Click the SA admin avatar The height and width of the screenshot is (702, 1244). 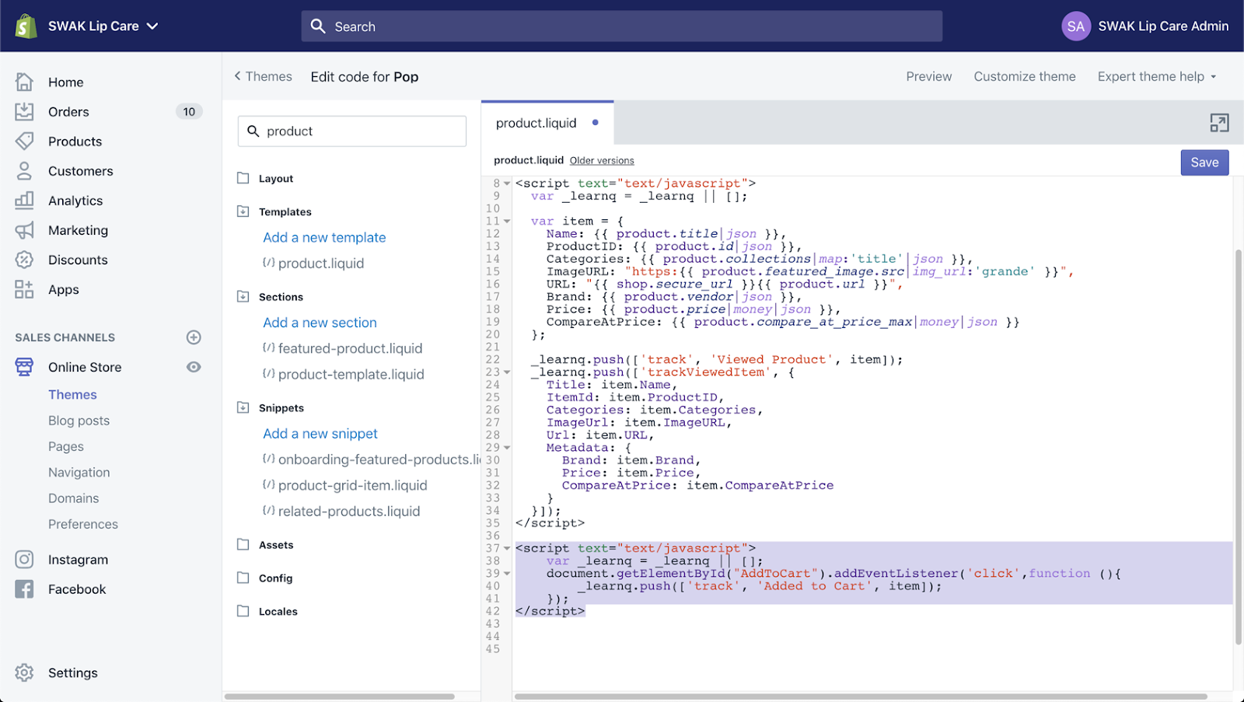[x=1076, y=26]
